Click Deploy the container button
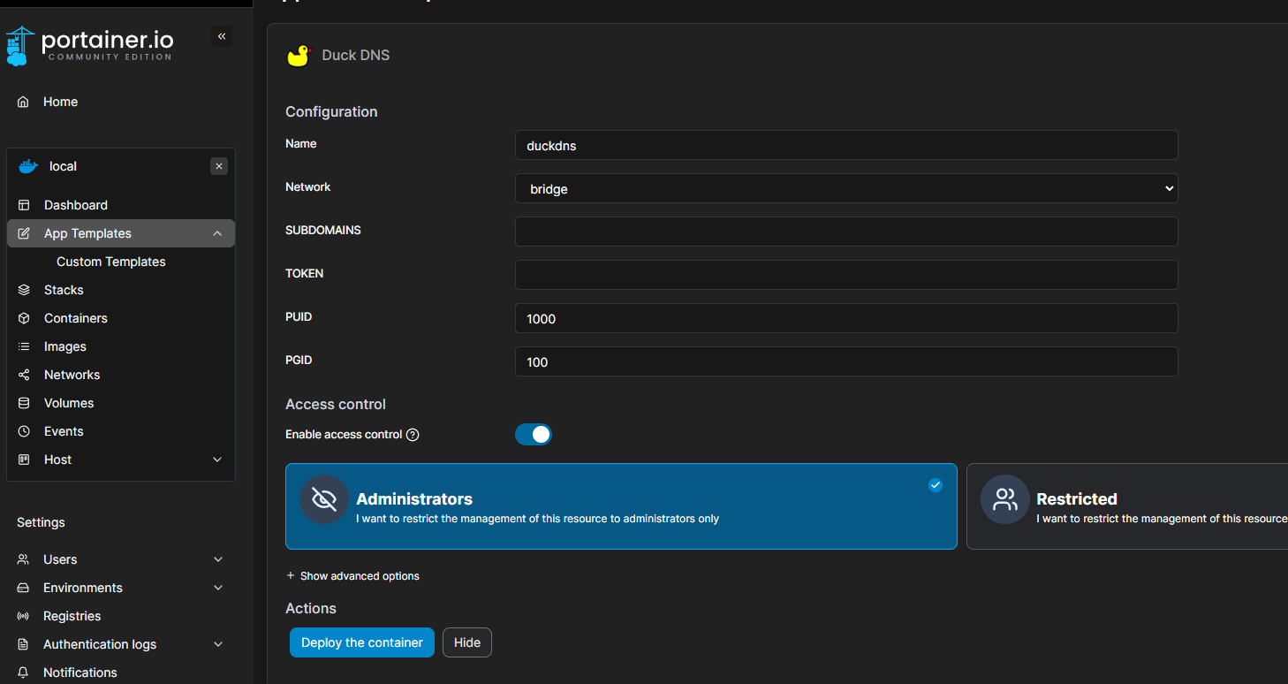1288x684 pixels. (362, 642)
